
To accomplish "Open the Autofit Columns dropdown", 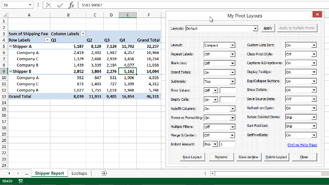I will (x=232, y=109).
